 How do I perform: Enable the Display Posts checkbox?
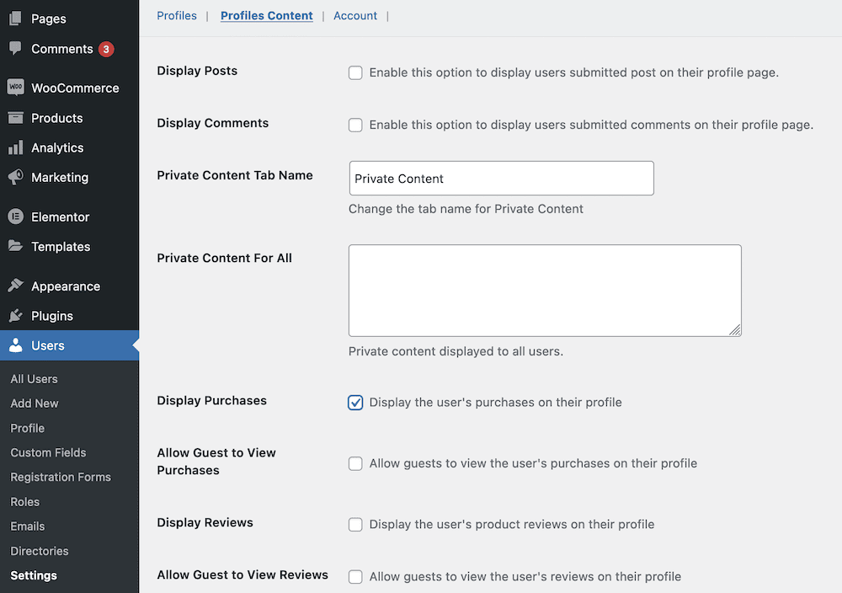pos(355,72)
